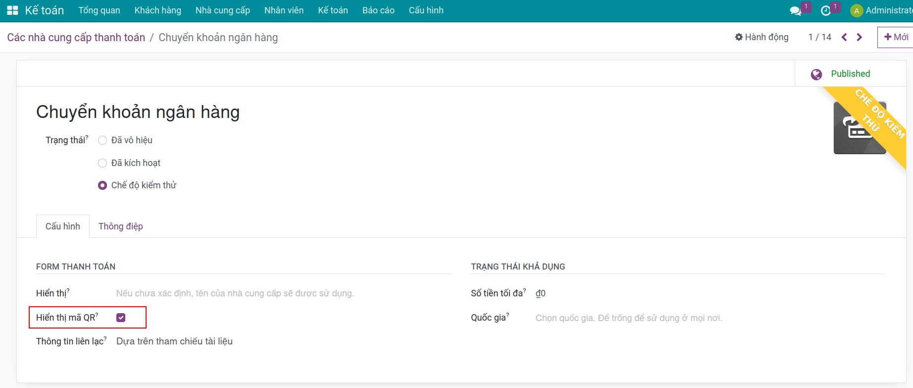913x388 pixels.
Task: Select the Đã kích hoạt radio option
Action: pos(102,163)
